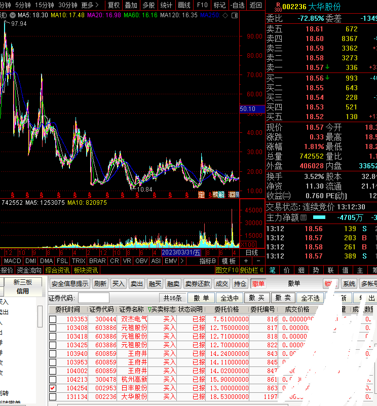Image resolution: width=377 pixels, height=406 pixels.
Task: Click 买入 in the trading toolbar
Action: (x=119, y=284)
